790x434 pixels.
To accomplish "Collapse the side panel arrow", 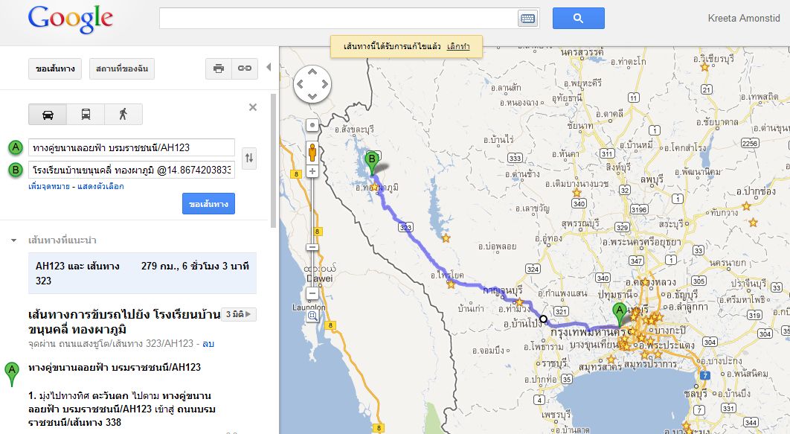I will 269,67.
